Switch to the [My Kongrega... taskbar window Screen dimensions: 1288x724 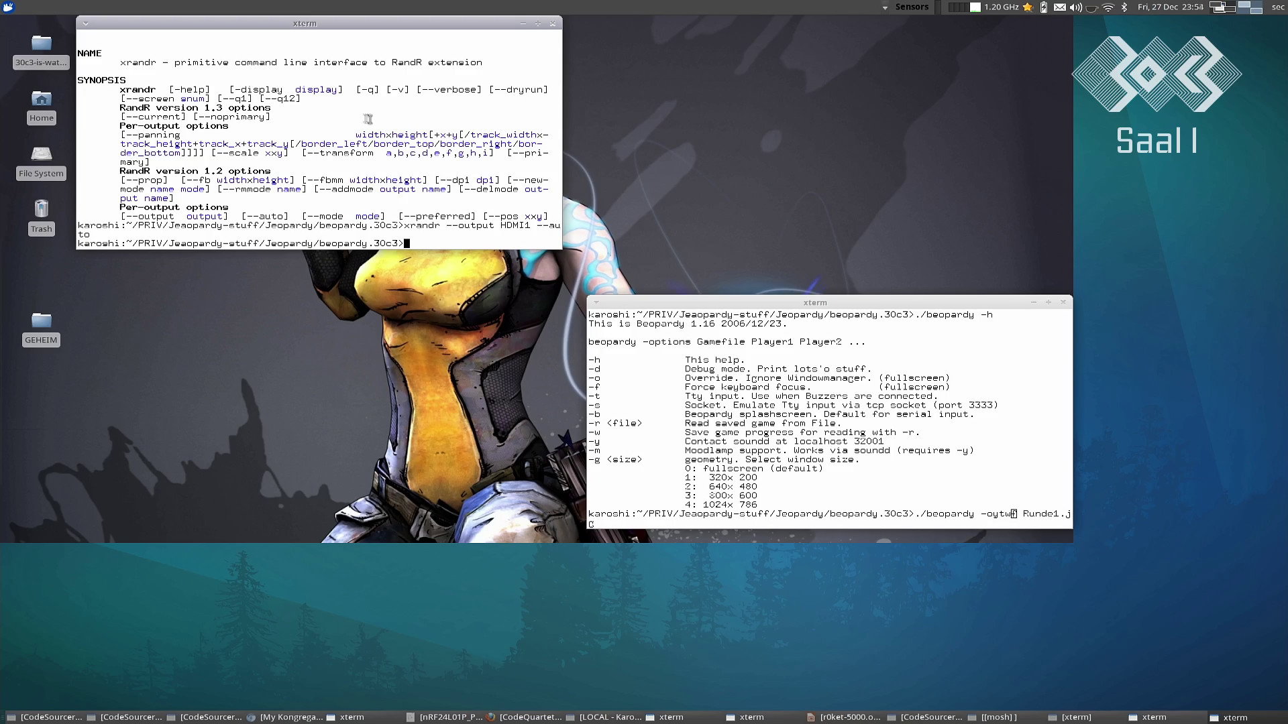tap(284, 717)
